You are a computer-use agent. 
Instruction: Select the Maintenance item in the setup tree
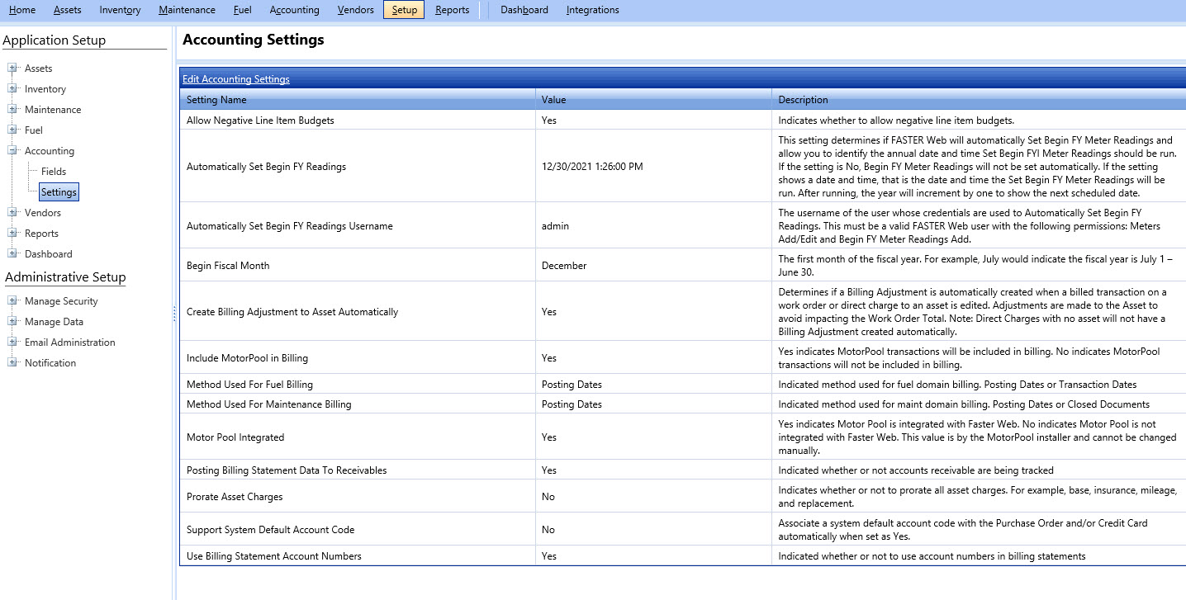(53, 109)
